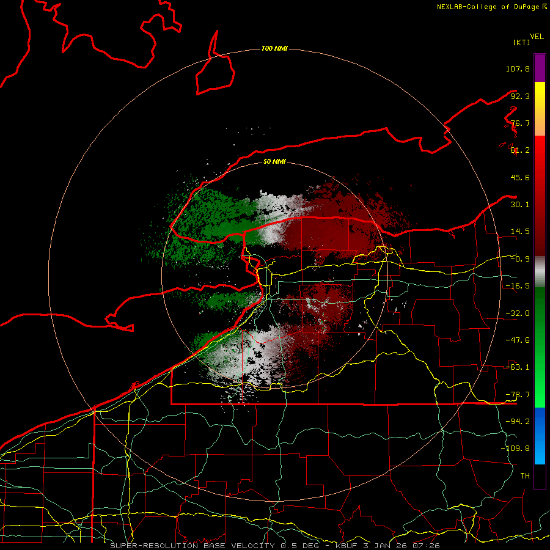
Task: Click the -47.6 velocity legend value
Action: [x=518, y=340]
